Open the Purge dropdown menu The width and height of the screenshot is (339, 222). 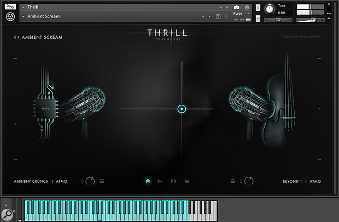(x=241, y=14)
